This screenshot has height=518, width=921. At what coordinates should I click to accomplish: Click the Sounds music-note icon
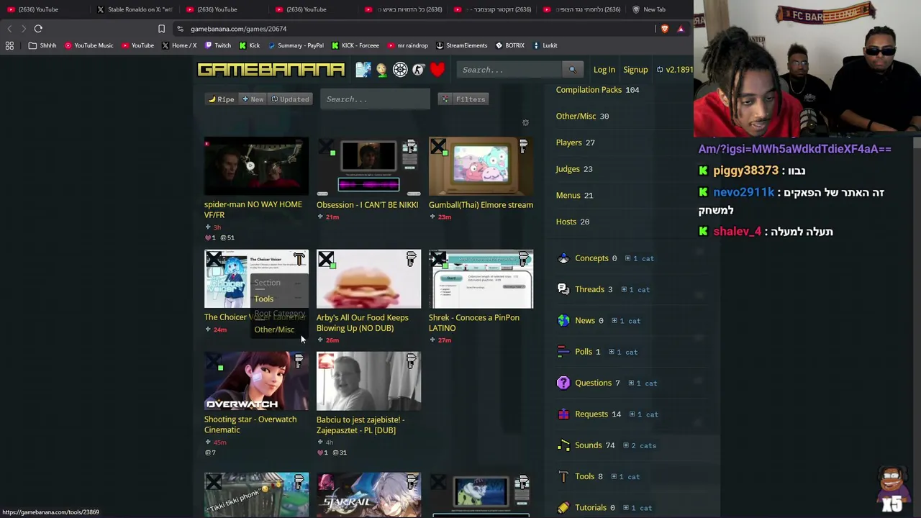(563, 445)
